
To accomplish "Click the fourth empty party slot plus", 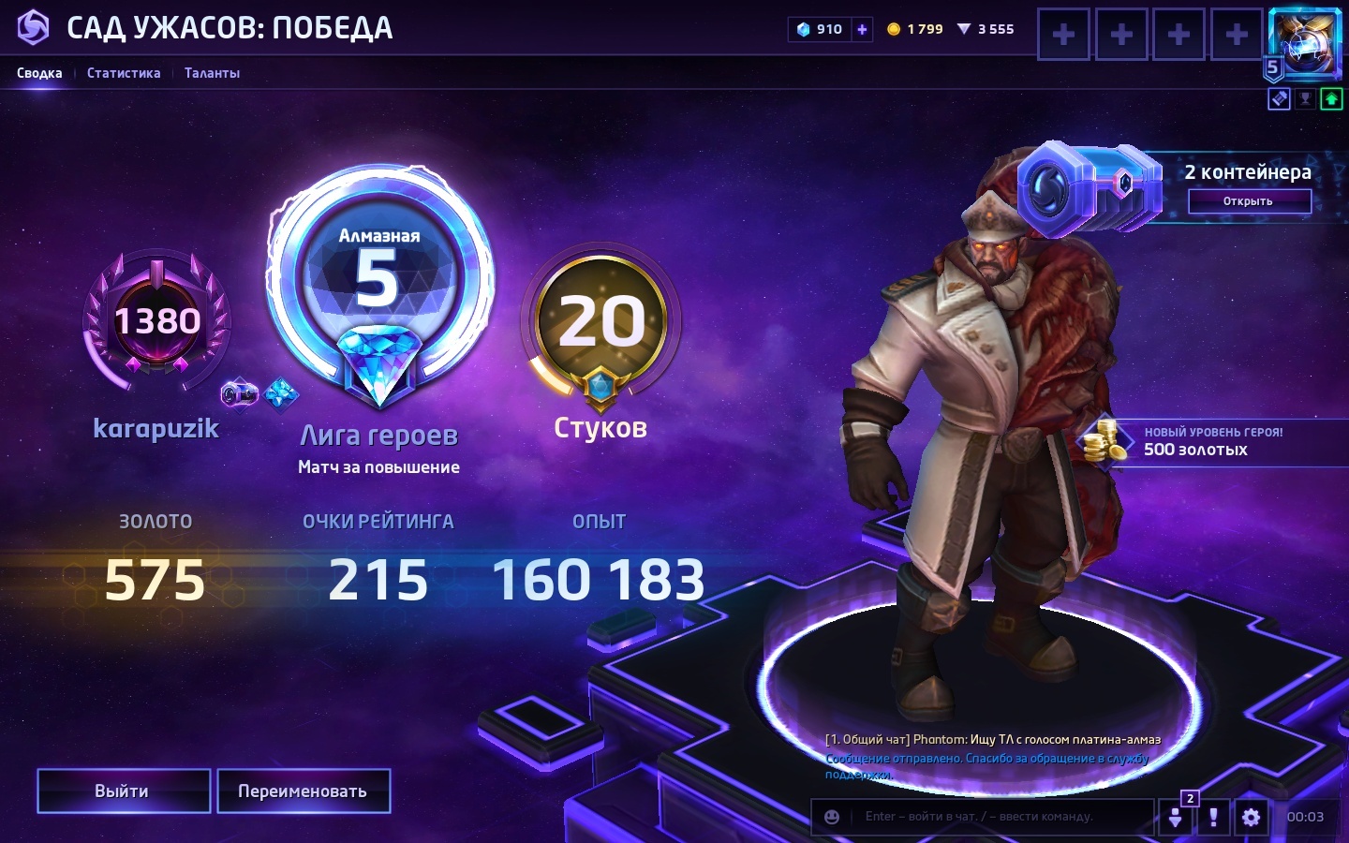I will (1237, 35).
